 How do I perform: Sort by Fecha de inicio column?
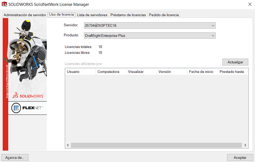click(203, 72)
